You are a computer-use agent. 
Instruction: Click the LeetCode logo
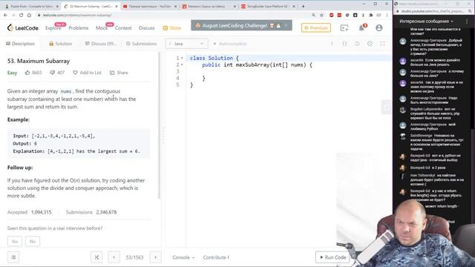(23, 28)
